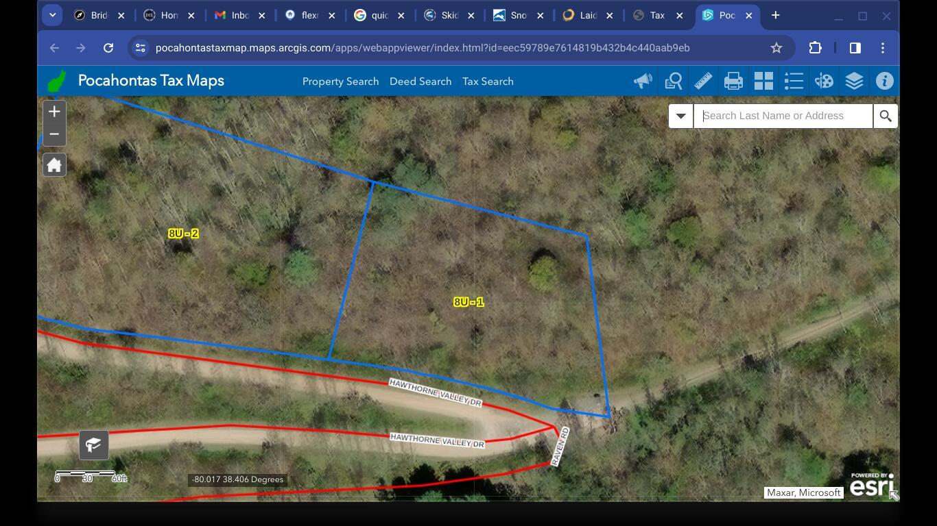This screenshot has height=526, width=937.
Task: Close the active Poc tab
Action: click(x=748, y=15)
